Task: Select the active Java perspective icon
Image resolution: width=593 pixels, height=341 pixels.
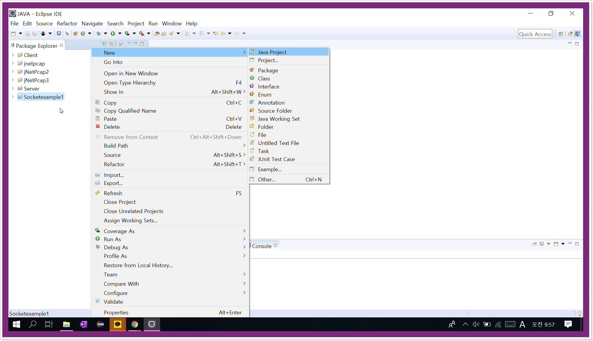Action: [577, 34]
